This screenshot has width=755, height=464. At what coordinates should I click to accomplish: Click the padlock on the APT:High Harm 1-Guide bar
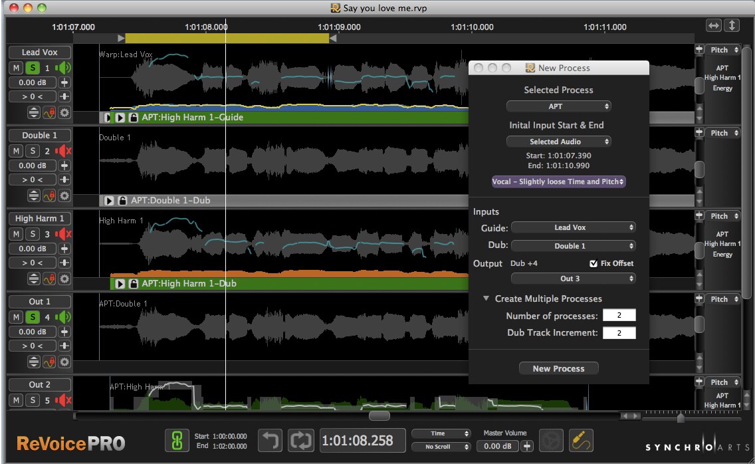[134, 117]
